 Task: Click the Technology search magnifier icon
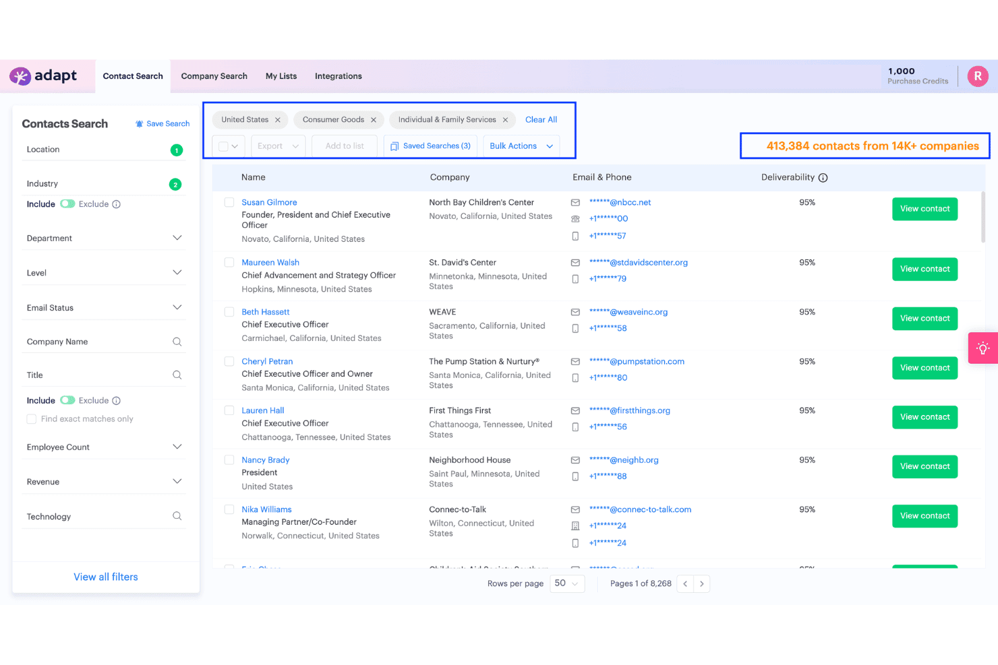177,516
